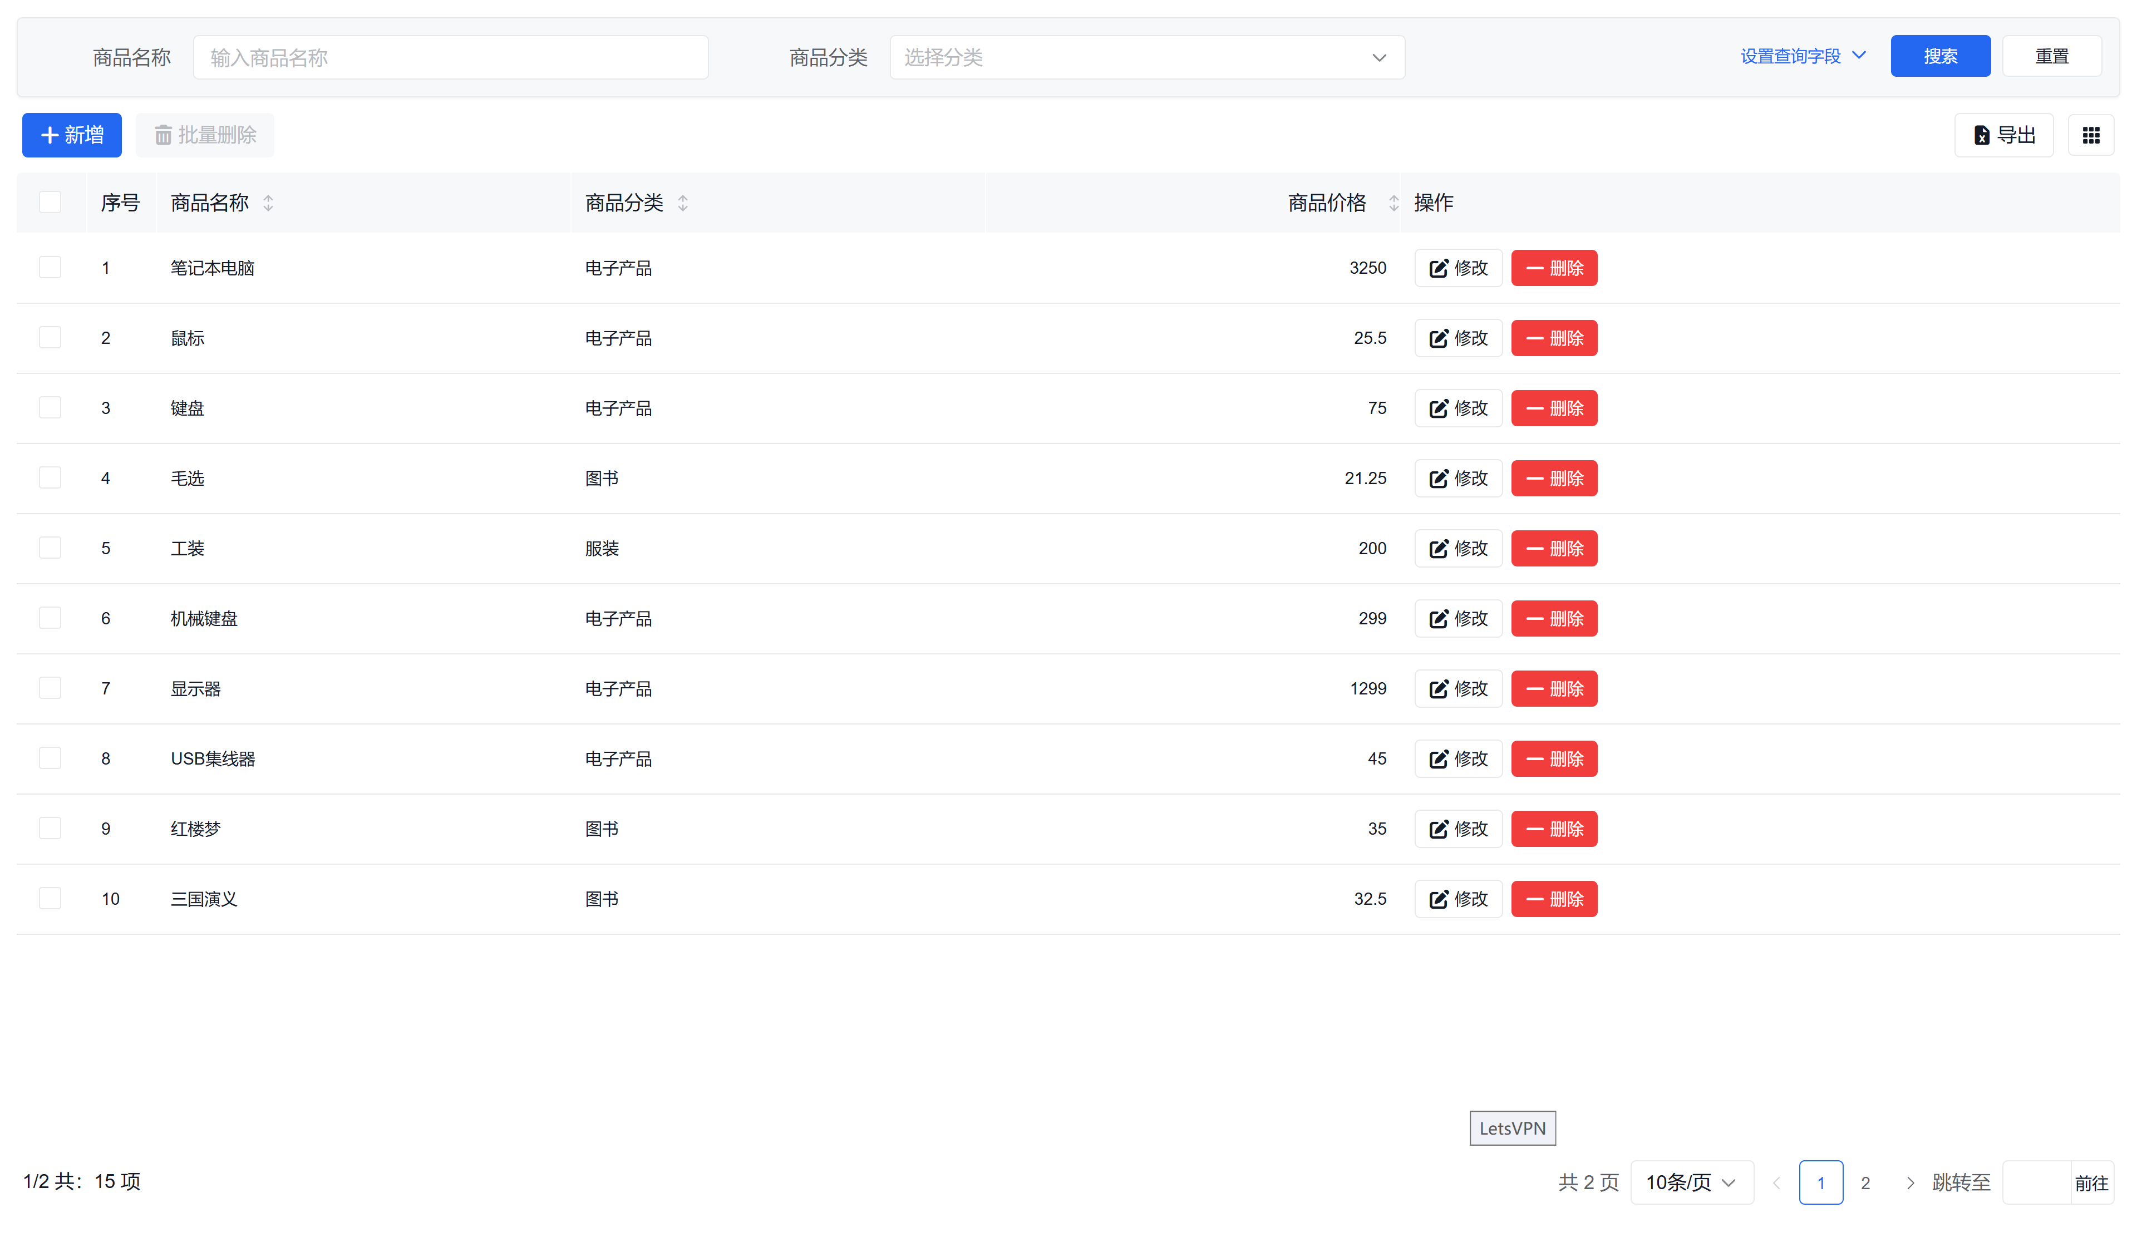Screen dimensions: 2137x1237
Task: Click the 批量删除 batch delete button
Action: click(x=205, y=135)
